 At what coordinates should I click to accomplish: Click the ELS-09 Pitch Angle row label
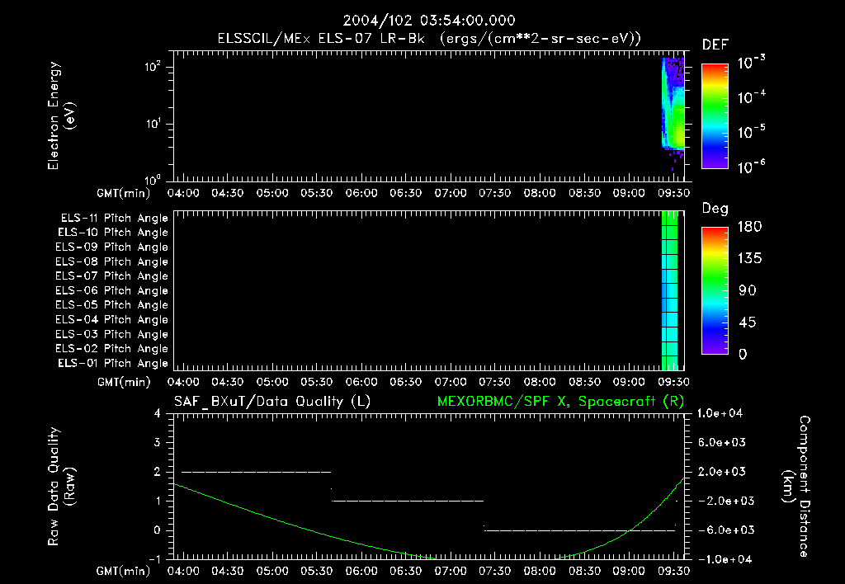coord(111,247)
